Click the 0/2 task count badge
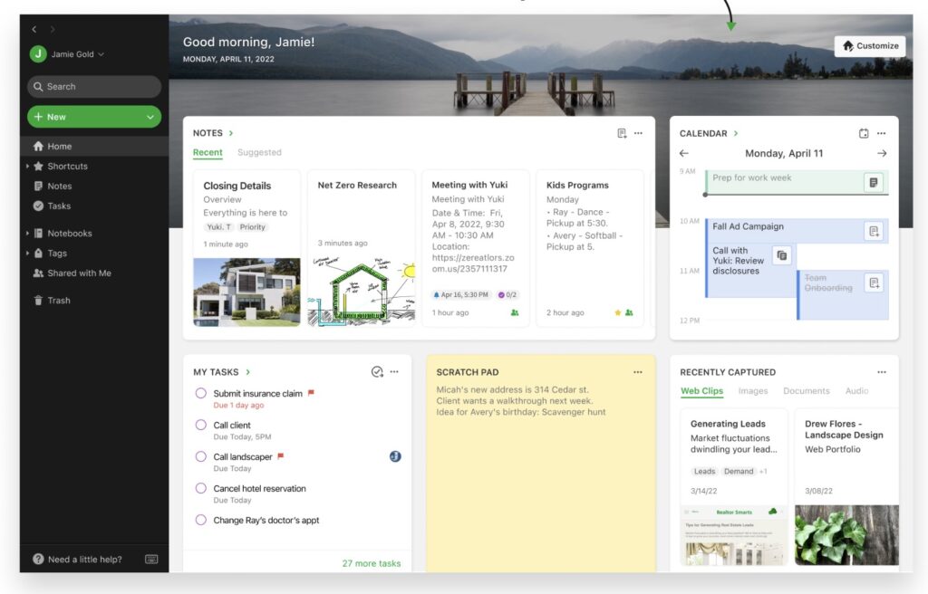This screenshot has width=928, height=594. (x=507, y=294)
